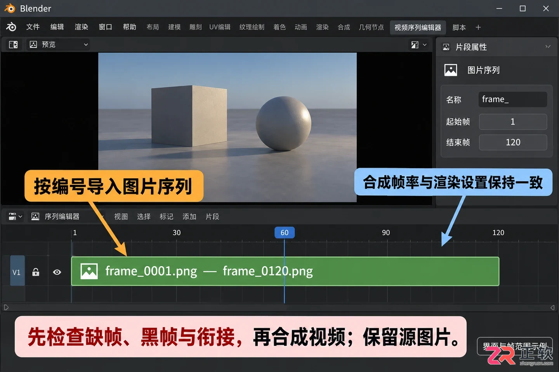The width and height of the screenshot is (559, 372).
Task: Switch to the 动画 workspace tab
Action: coord(301,27)
